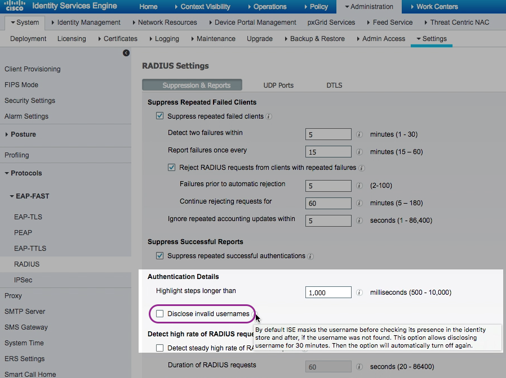Select EAP-TTLS protocol settings
The image size is (506, 378).
(x=30, y=249)
